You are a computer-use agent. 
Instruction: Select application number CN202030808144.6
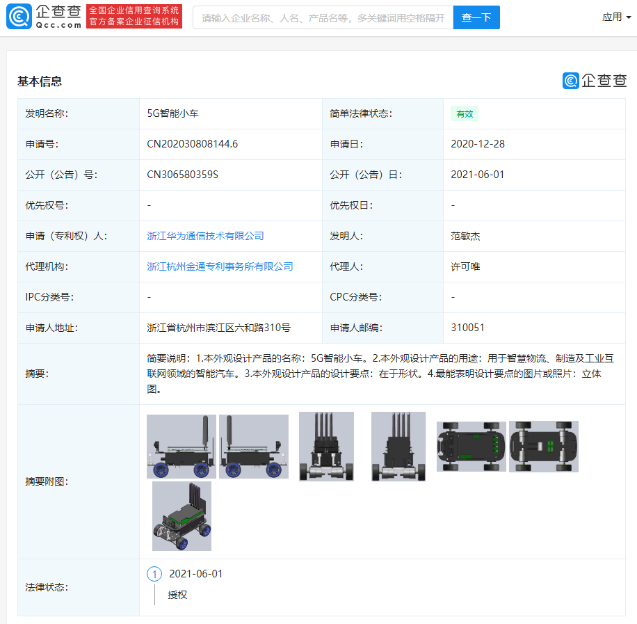(x=192, y=144)
